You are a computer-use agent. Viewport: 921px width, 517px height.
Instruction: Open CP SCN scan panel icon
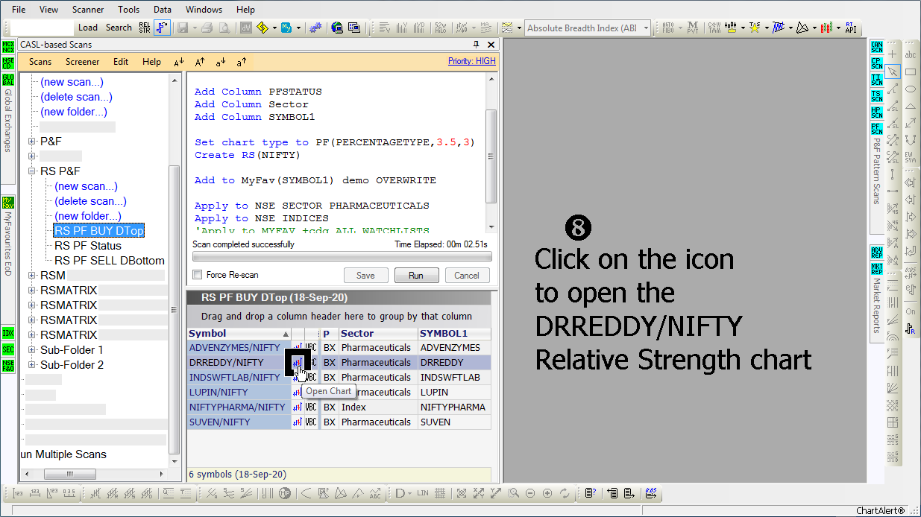click(876, 64)
